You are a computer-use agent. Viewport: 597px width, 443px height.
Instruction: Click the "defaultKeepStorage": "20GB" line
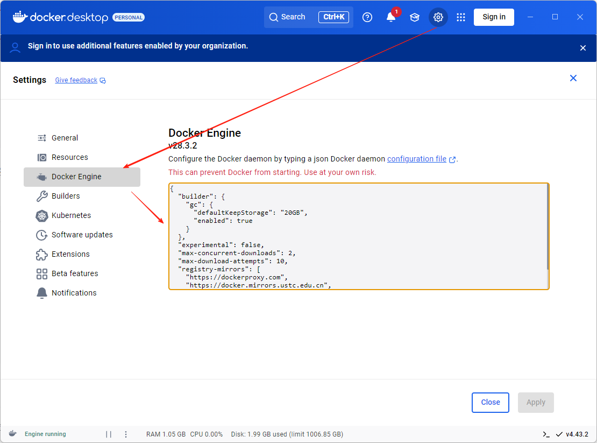click(x=250, y=213)
